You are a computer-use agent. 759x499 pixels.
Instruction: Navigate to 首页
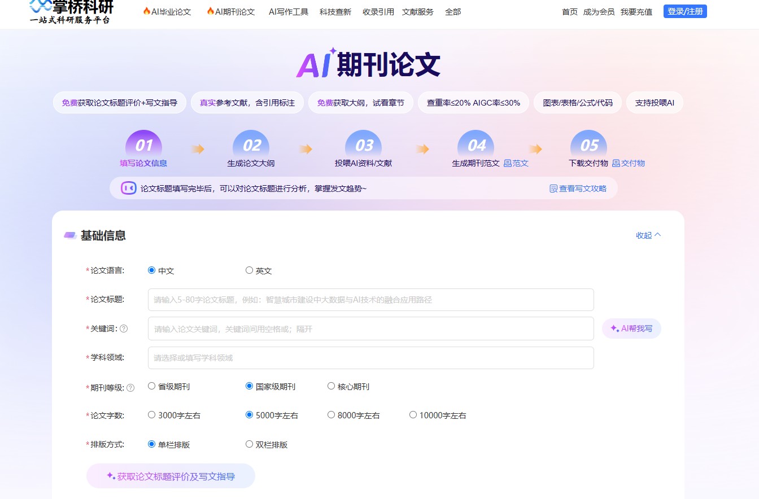(569, 11)
